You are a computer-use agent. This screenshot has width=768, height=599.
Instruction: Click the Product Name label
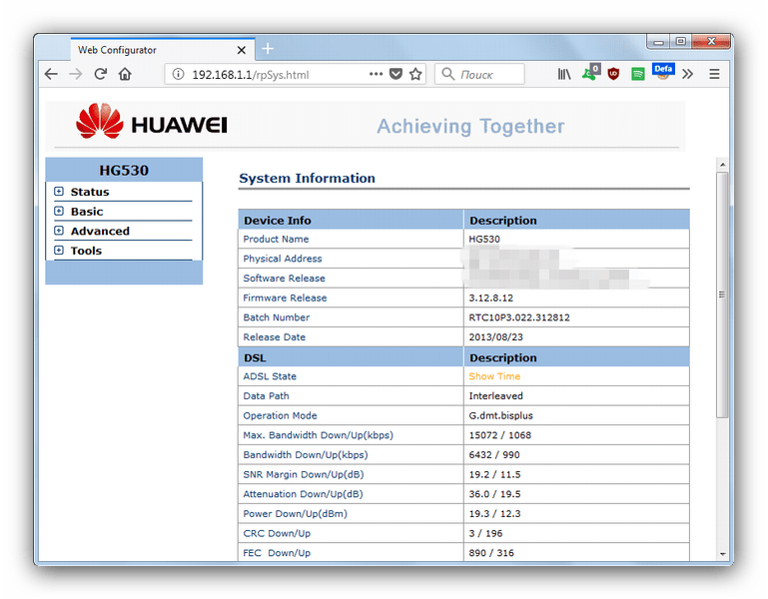tap(276, 239)
